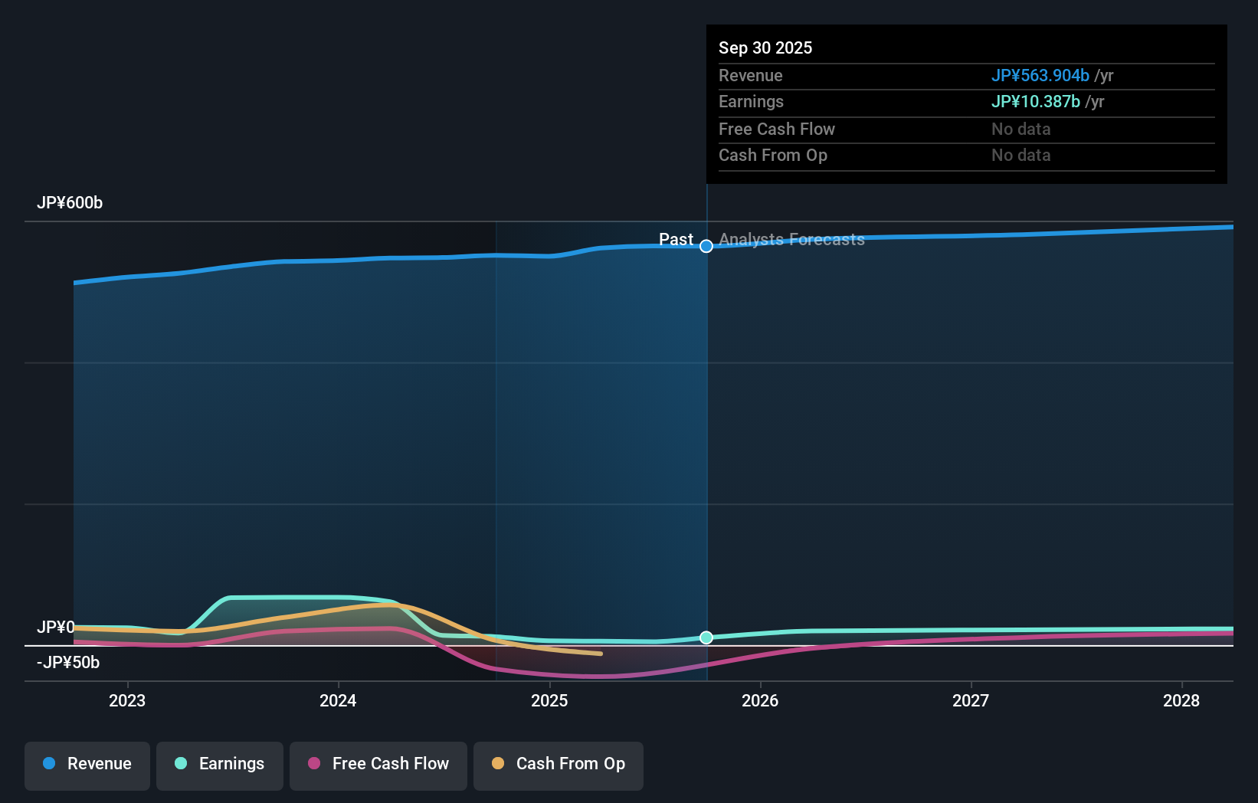Click the JP¥10.387b earnings value in tooltip

(1036, 101)
